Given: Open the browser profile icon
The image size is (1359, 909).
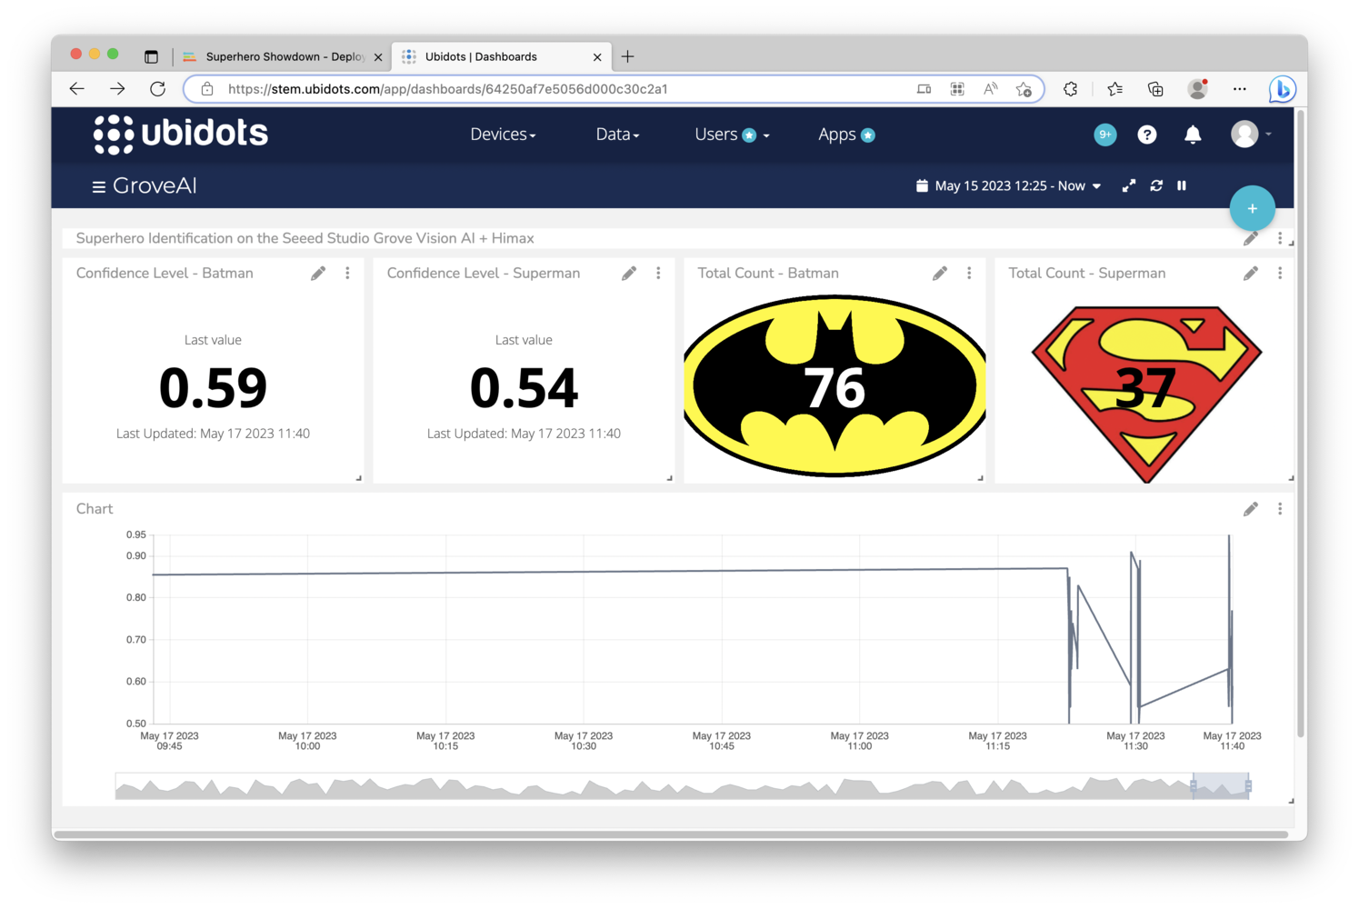Looking at the screenshot, I should [x=1198, y=89].
